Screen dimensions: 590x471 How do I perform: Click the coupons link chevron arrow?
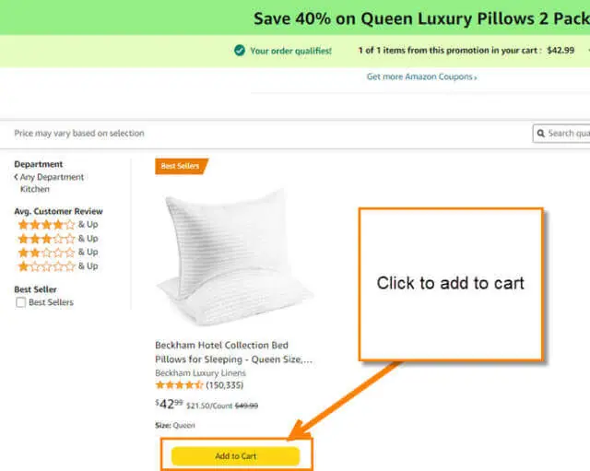tap(476, 77)
